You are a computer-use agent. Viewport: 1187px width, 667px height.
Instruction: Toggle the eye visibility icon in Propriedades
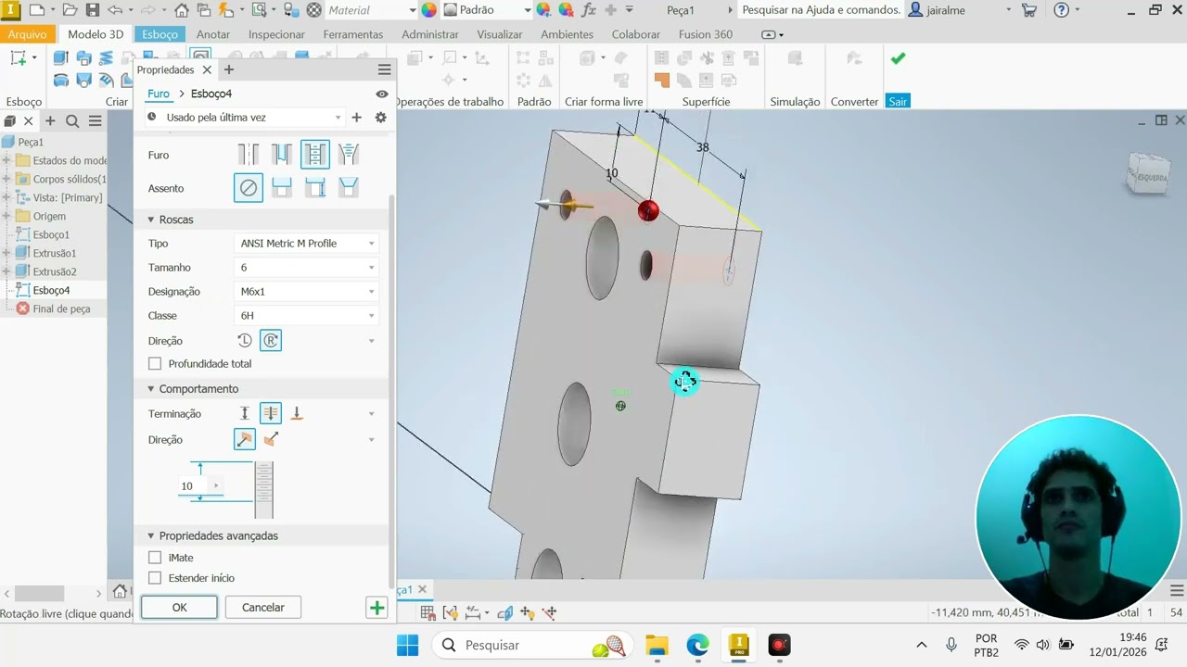382,94
